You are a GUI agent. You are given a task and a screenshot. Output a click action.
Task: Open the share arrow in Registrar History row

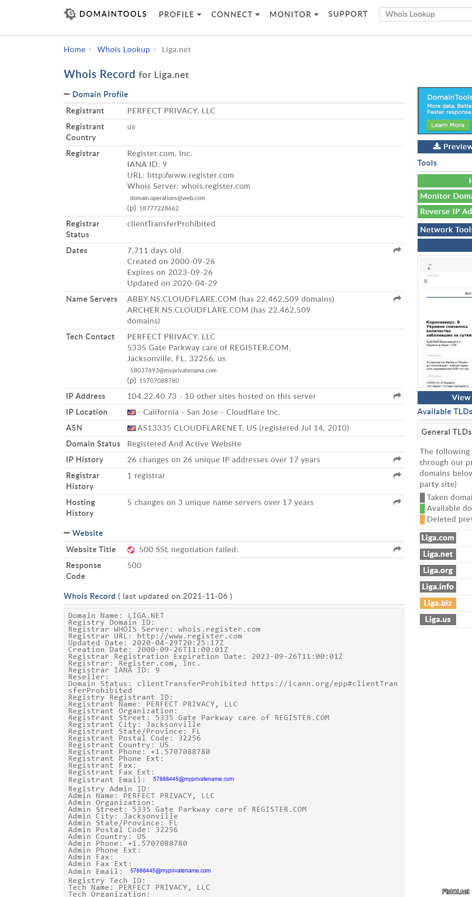(397, 475)
